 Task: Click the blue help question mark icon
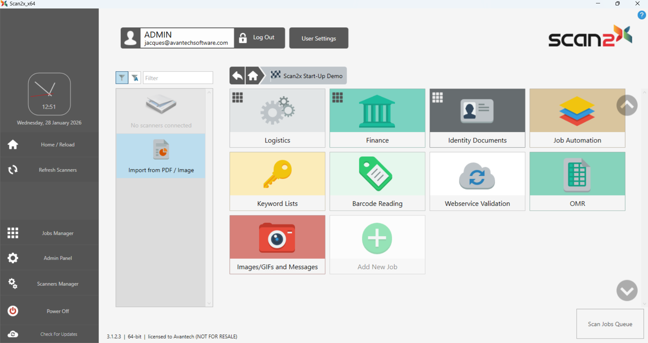pyautogui.click(x=642, y=15)
